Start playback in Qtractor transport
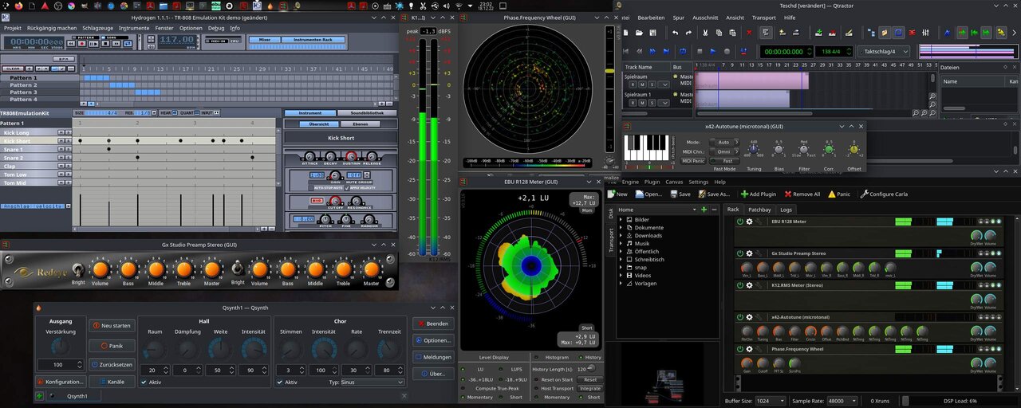Image resolution: width=1021 pixels, height=408 pixels. pyautogui.click(x=713, y=52)
